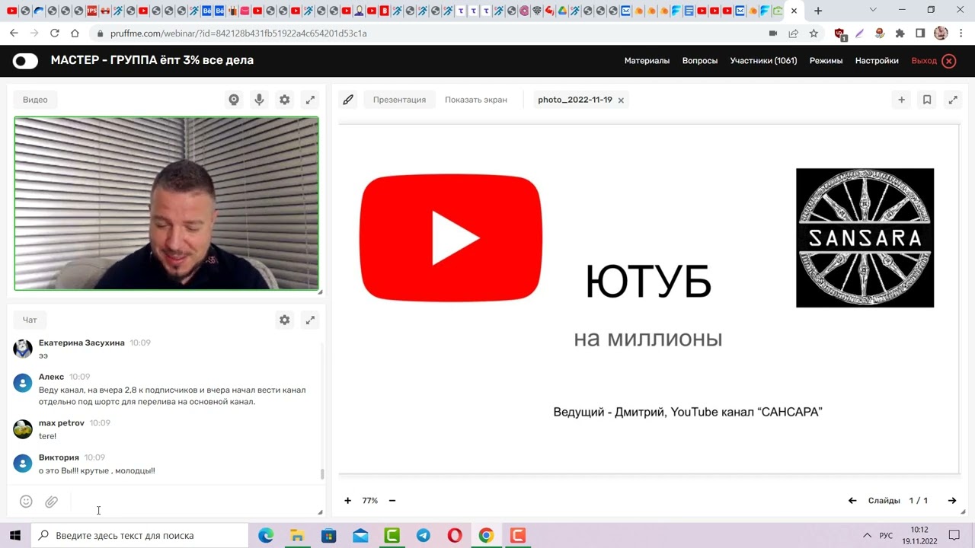Select the camera icon in the video panel
975x548 pixels.
tap(234, 99)
